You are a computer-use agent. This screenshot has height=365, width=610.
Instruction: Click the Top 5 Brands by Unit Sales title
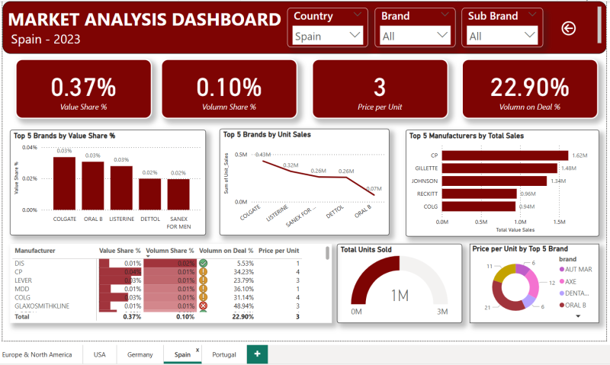pyautogui.click(x=267, y=135)
